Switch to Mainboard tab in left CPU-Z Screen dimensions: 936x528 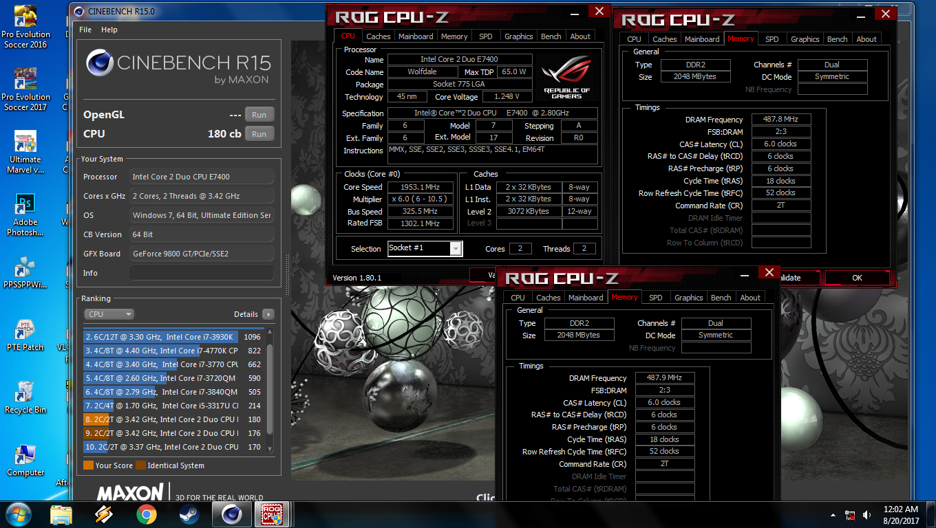pyautogui.click(x=416, y=36)
